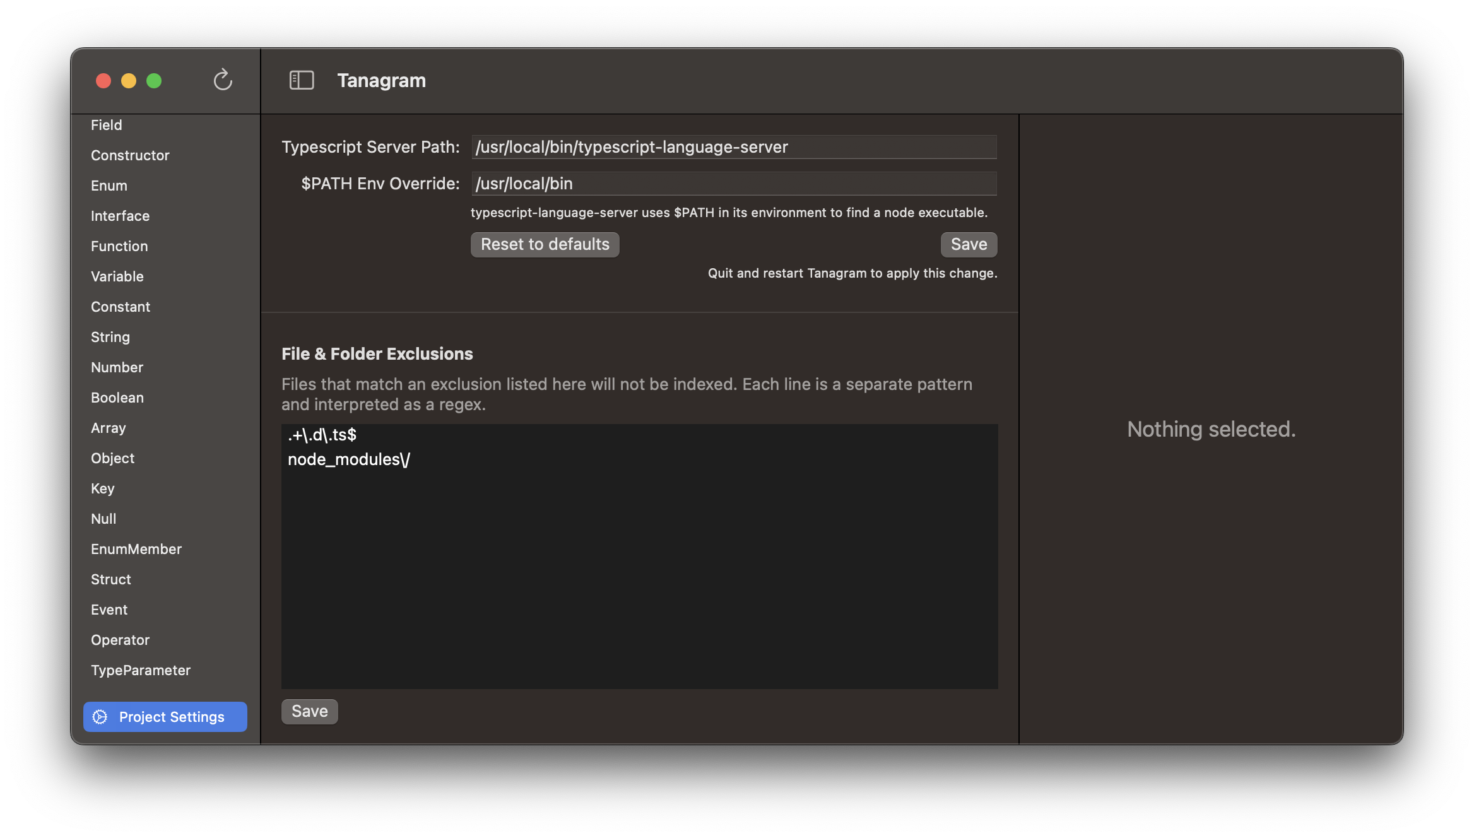Image resolution: width=1474 pixels, height=838 pixels.
Task: Select Variable in the sidebar
Action: (x=117, y=276)
